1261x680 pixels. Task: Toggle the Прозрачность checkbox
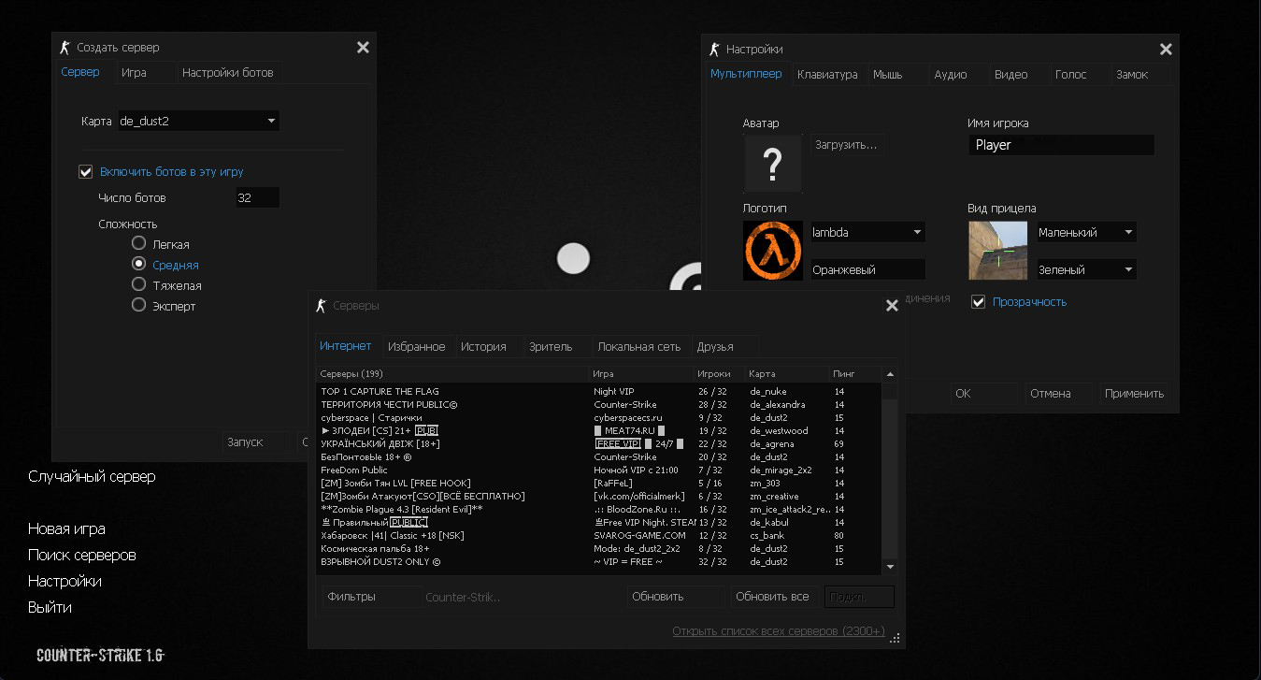978,302
